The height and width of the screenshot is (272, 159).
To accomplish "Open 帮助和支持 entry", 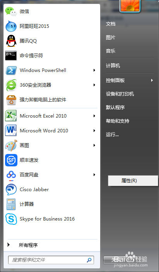I will [118, 121].
